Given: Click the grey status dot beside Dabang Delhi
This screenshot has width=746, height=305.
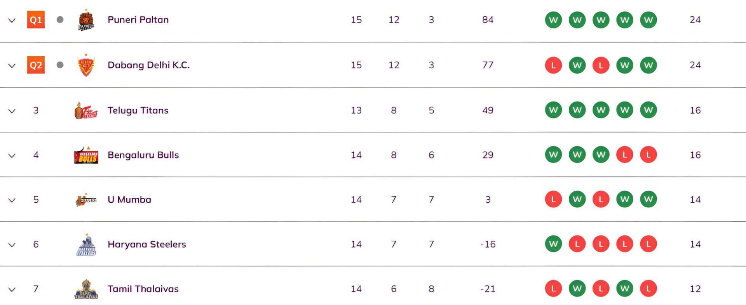Looking at the screenshot, I should pos(60,65).
